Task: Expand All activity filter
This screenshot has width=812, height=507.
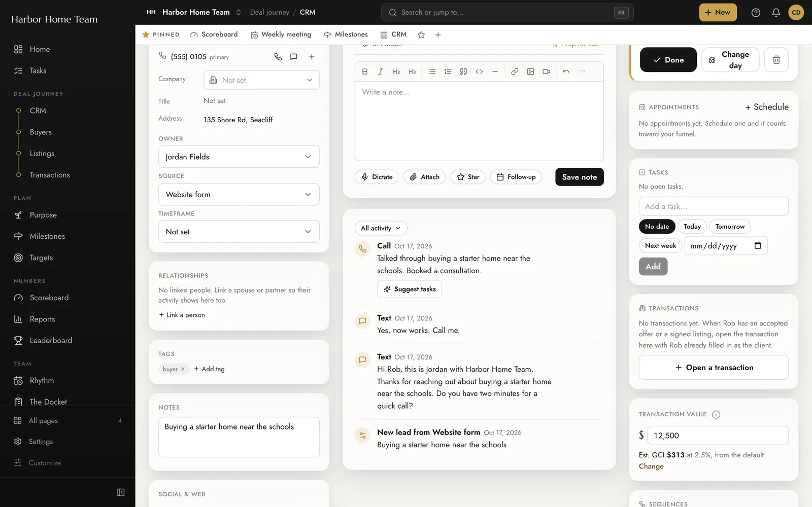Action: (381, 228)
